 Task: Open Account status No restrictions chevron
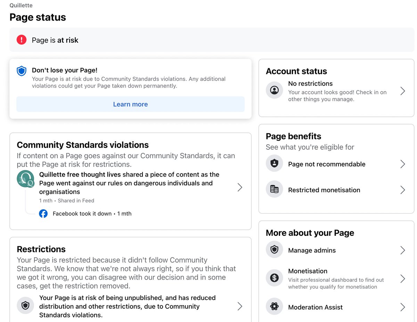pos(403,91)
